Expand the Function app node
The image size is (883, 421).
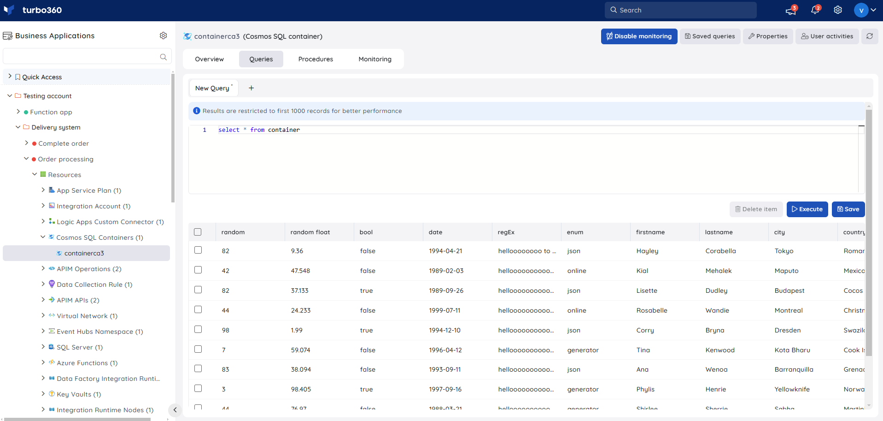tap(18, 112)
